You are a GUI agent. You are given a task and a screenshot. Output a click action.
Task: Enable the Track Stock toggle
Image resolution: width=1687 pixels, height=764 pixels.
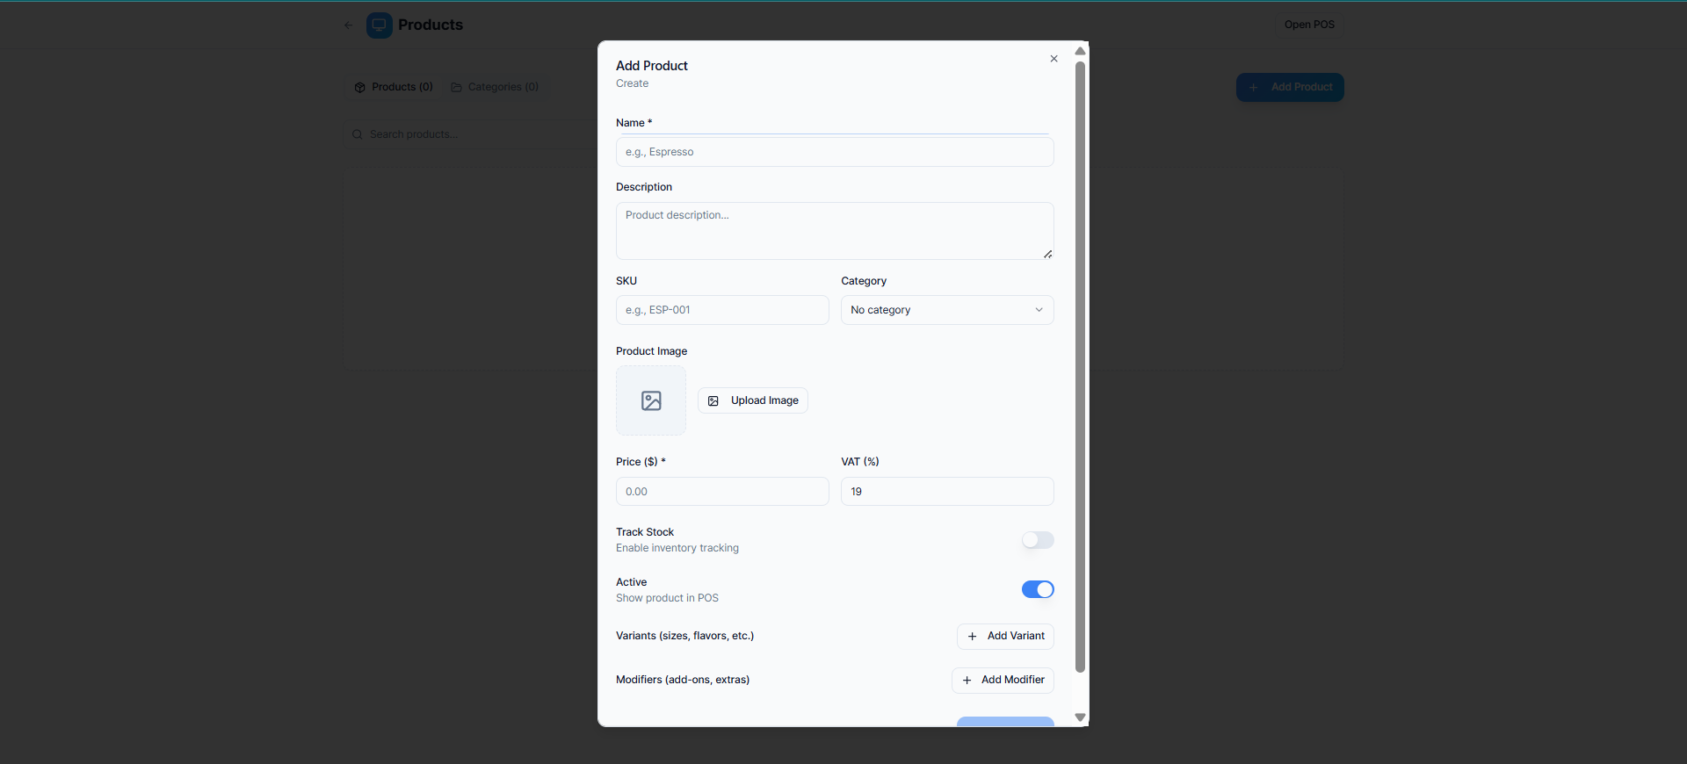click(x=1038, y=540)
